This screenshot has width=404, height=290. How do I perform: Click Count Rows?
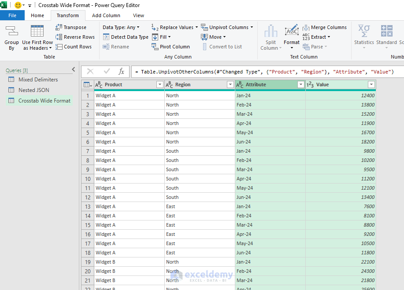[x=74, y=47]
